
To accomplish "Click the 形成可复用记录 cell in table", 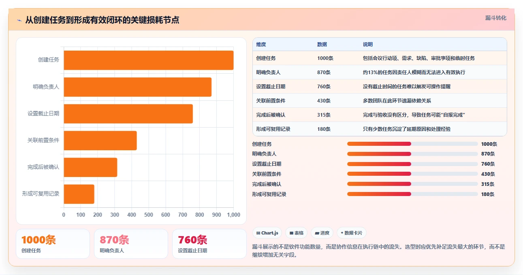I will pos(273,129).
